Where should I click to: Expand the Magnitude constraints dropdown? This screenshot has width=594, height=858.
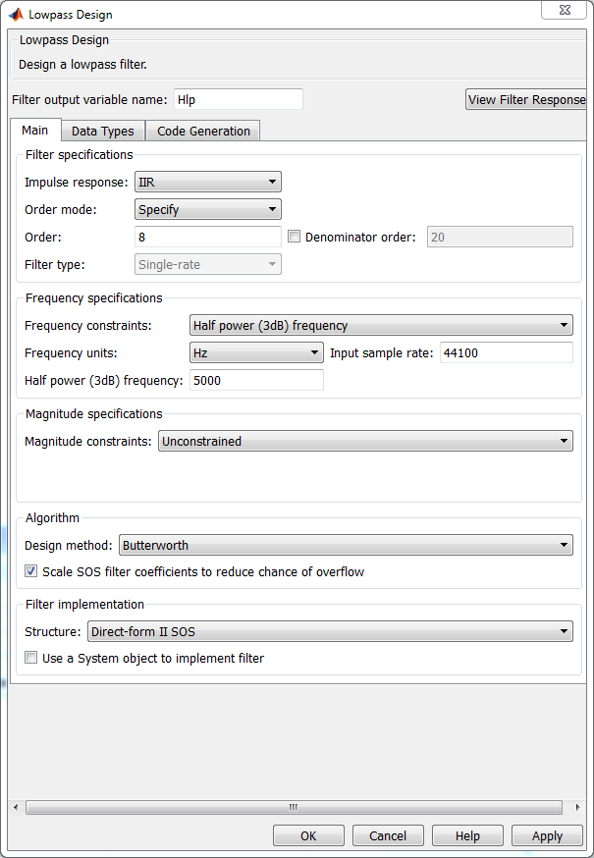(365, 442)
